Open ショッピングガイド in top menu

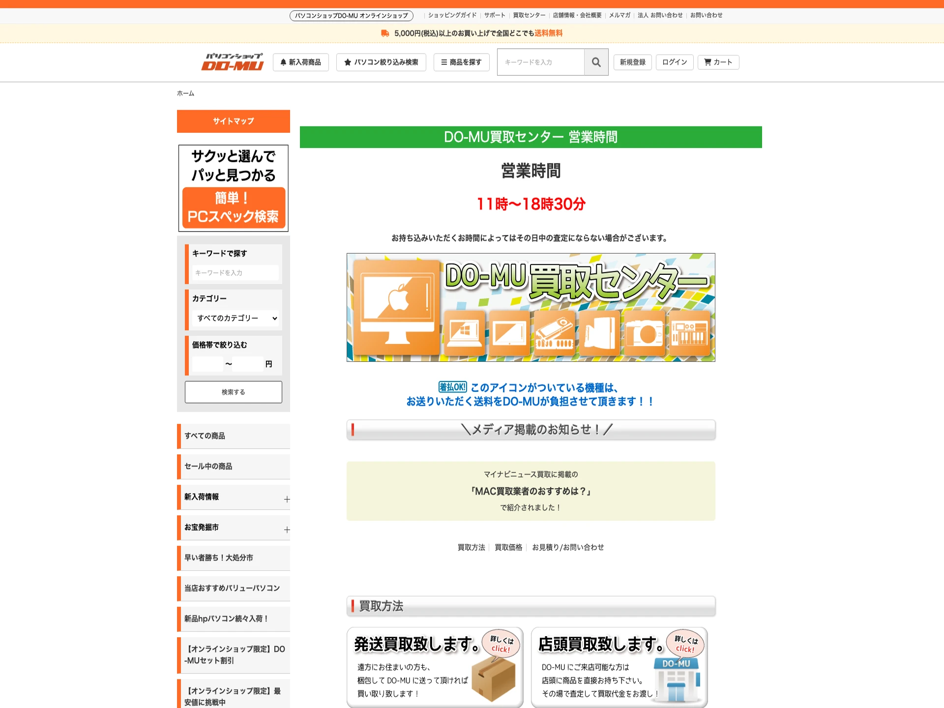(452, 15)
